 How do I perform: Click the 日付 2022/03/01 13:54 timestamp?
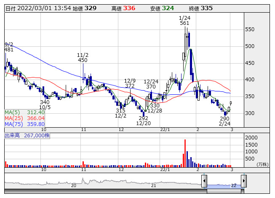(37, 8)
